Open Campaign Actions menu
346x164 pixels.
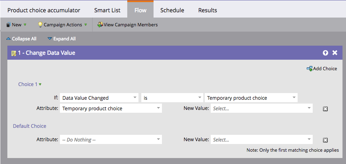point(62,25)
